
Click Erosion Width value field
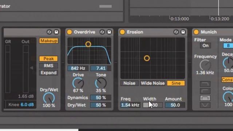click(153, 105)
